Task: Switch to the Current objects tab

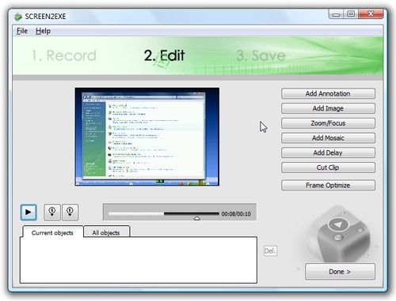Action: 52,232
